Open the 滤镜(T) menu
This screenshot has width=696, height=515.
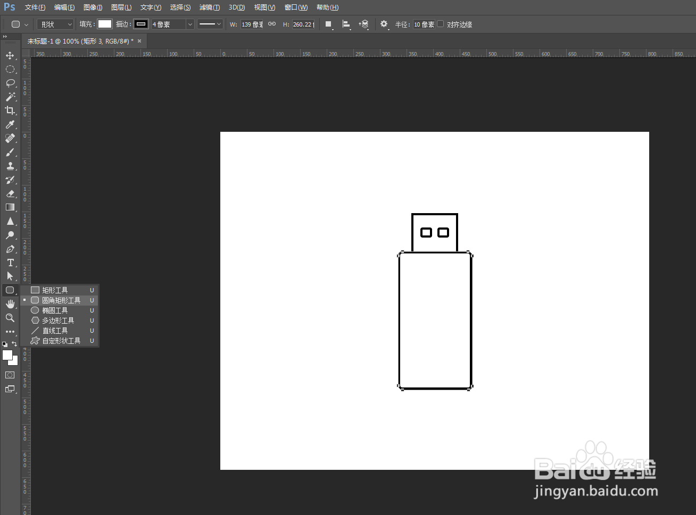210,7
